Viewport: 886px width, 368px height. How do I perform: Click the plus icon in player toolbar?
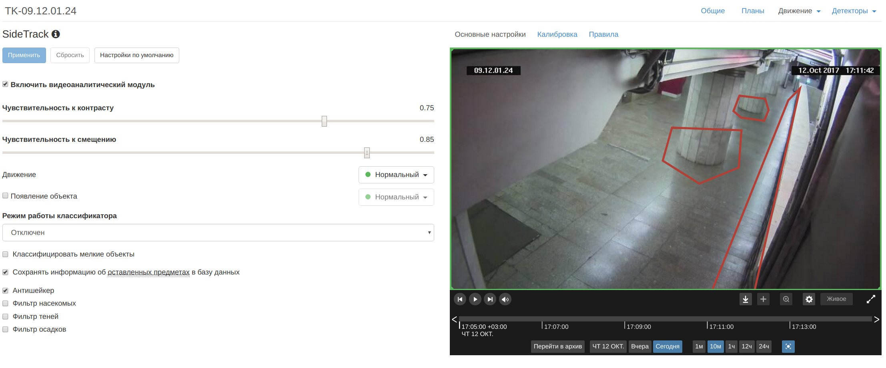click(763, 299)
